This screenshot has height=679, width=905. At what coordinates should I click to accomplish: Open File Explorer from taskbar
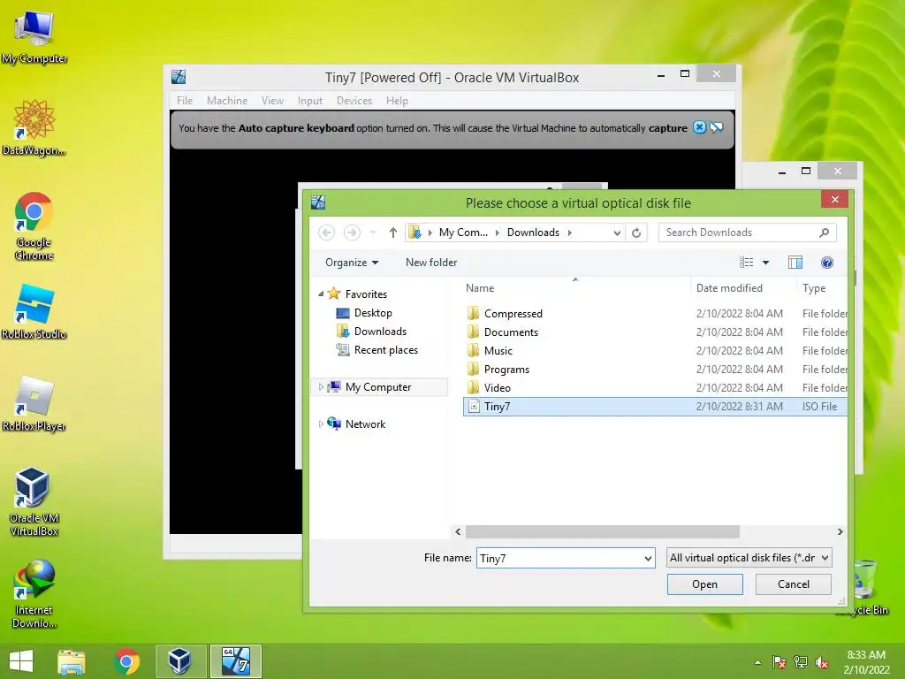tap(72, 661)
